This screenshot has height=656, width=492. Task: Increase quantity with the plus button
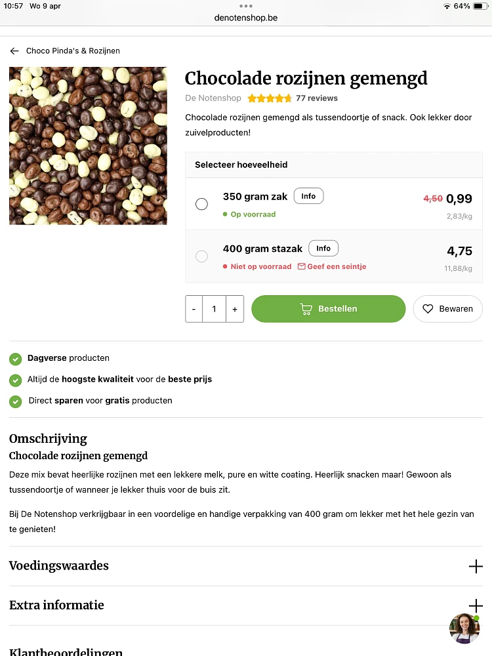[x=235, y=309]
